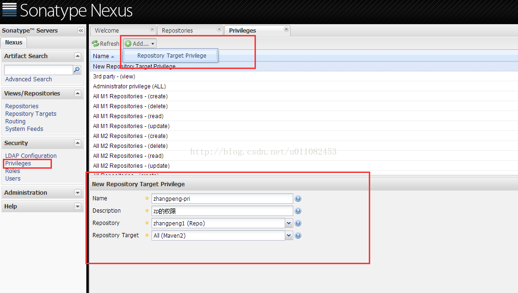Image resolution: width=518 pixels, height=293 pixels.
Task: Close the Welcome tab
Action: click(x=152, y=29)
